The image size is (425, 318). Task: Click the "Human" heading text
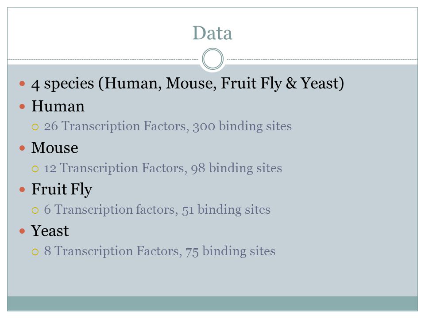(58, 106)
